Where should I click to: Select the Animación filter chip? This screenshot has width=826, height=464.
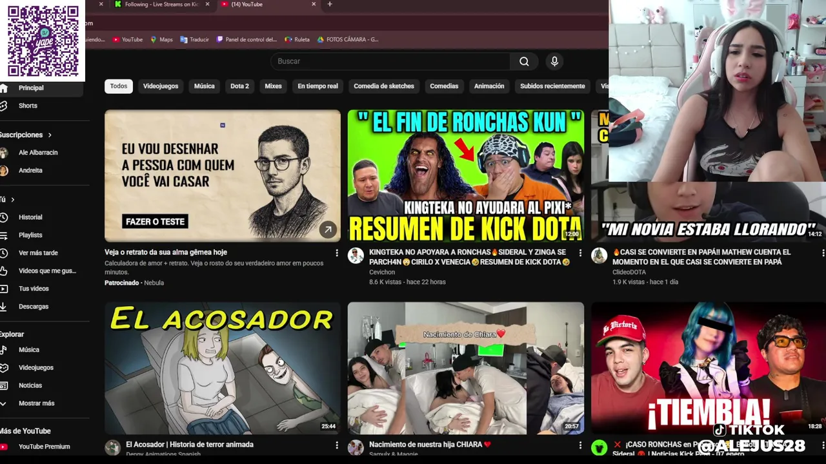pyautogui.click(x=489, y=86)
